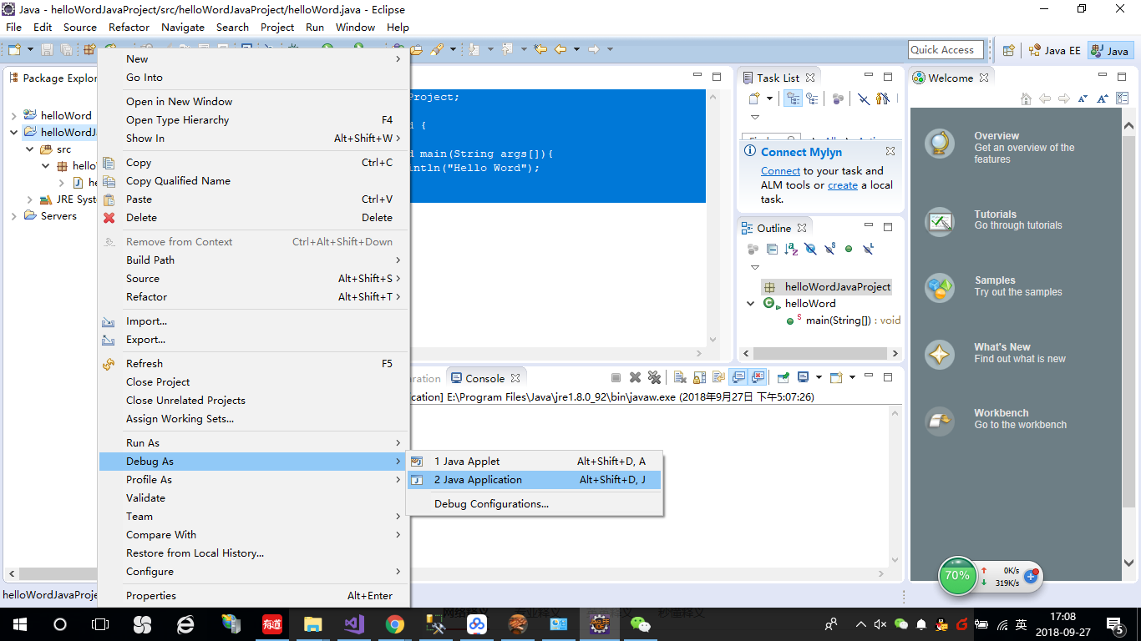The width and height of the screenshot is (1141, 641).
Task: Open the Outline view menu triangle
Action: 755,268
